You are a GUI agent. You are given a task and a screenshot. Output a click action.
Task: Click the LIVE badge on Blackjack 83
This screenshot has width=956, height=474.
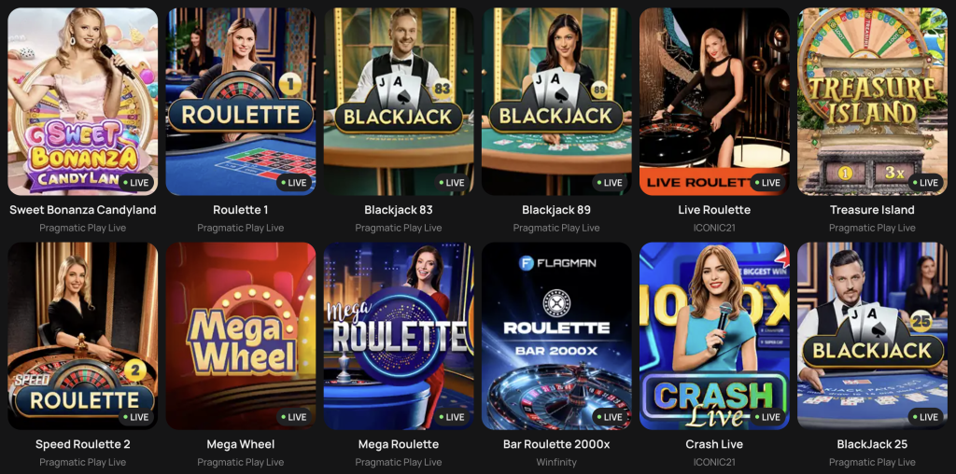452,183
